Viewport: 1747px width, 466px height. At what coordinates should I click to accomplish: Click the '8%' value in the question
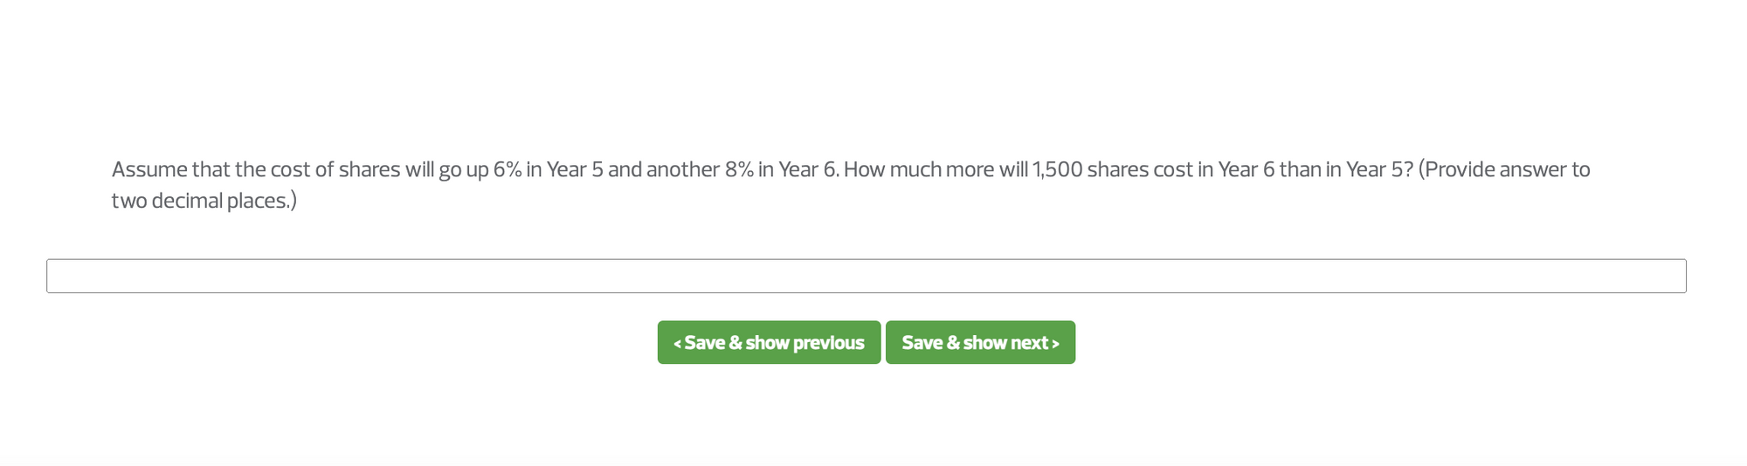(x=739, y=169)
